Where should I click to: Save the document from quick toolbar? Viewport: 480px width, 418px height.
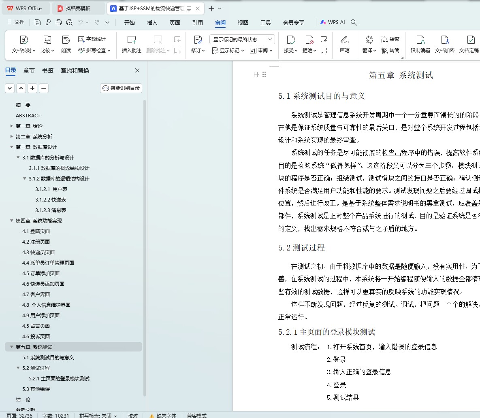[x=37, y=22]
